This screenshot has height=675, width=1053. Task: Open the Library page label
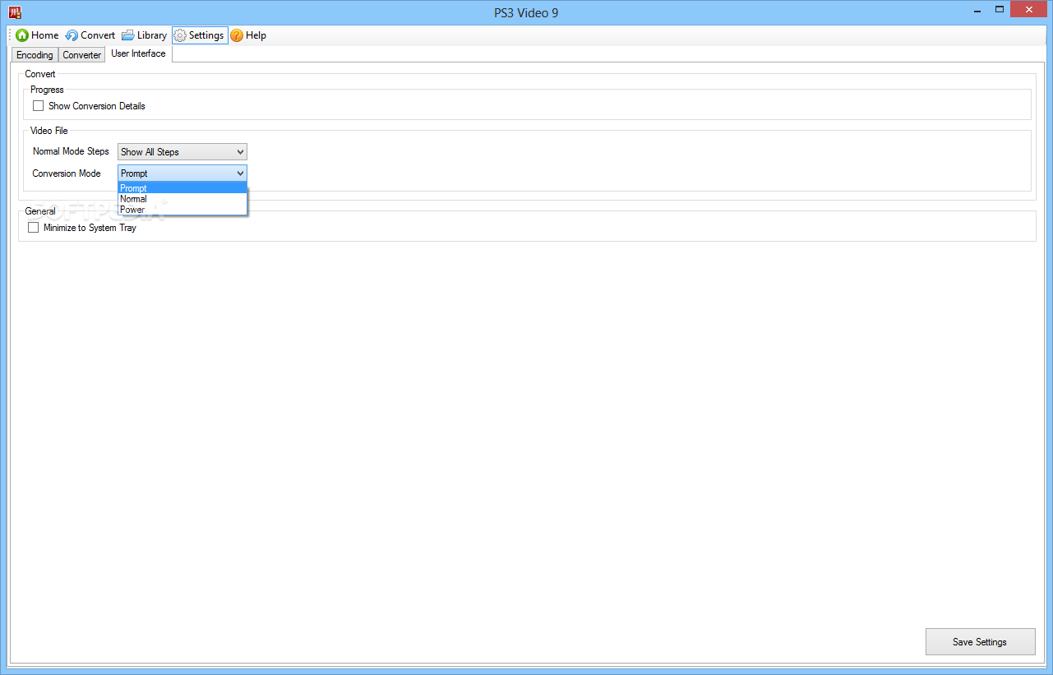[x=152, y=35]
